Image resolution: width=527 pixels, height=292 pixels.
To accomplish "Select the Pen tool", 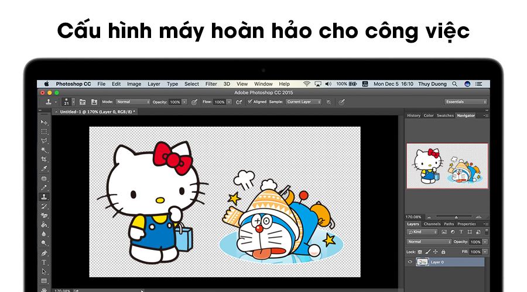I will pyautogui.click(x=44, y=253).
